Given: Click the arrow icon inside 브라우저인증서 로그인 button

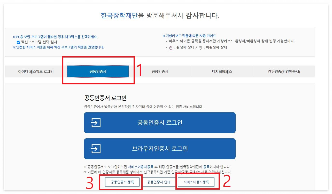Looking at the screenshot, I should (96, 149).
